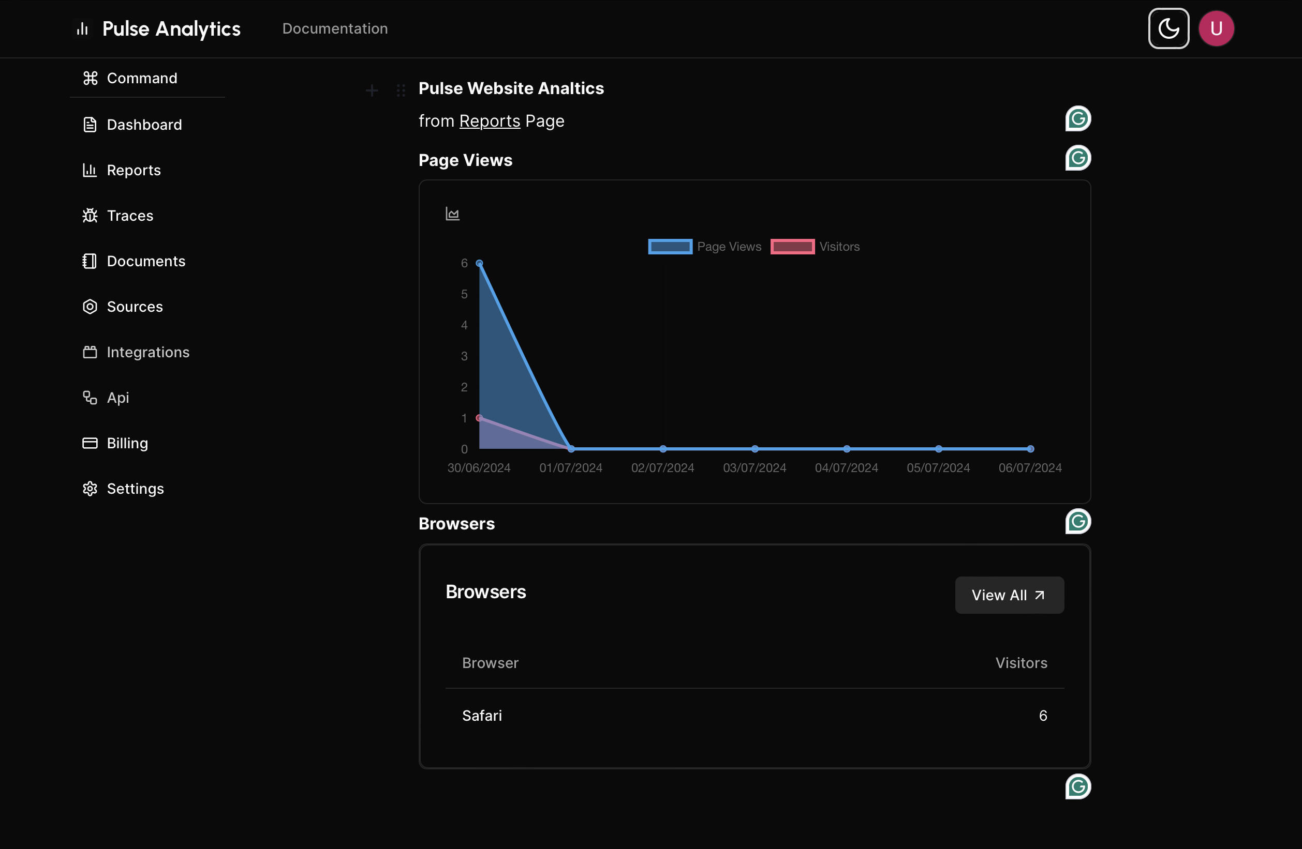1302x849 pixels.
Task: Toggle Page Views legend swatch
Action: (x=670, y=247)
